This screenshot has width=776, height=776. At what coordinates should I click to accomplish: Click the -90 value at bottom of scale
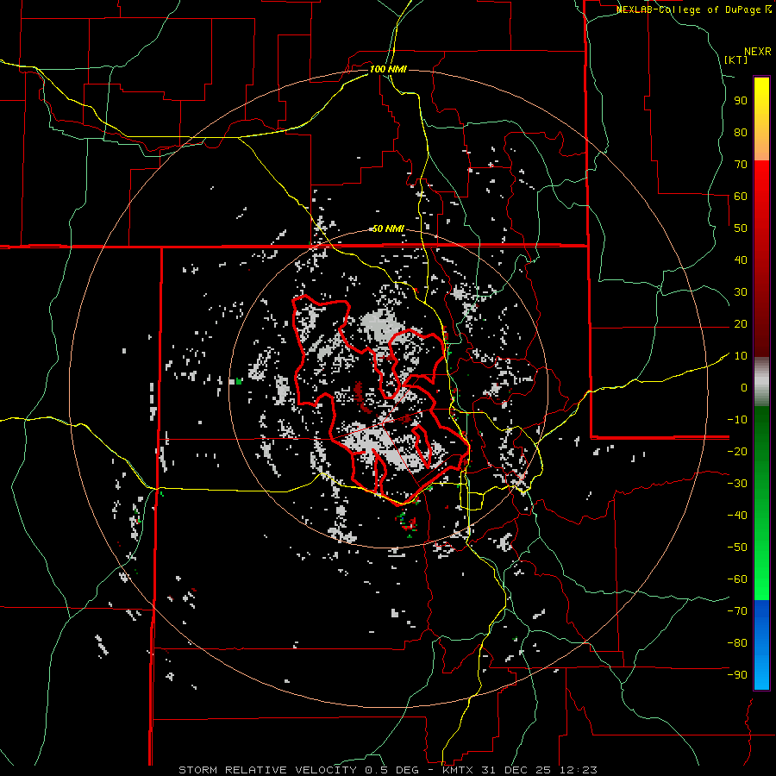coord(736,675)
